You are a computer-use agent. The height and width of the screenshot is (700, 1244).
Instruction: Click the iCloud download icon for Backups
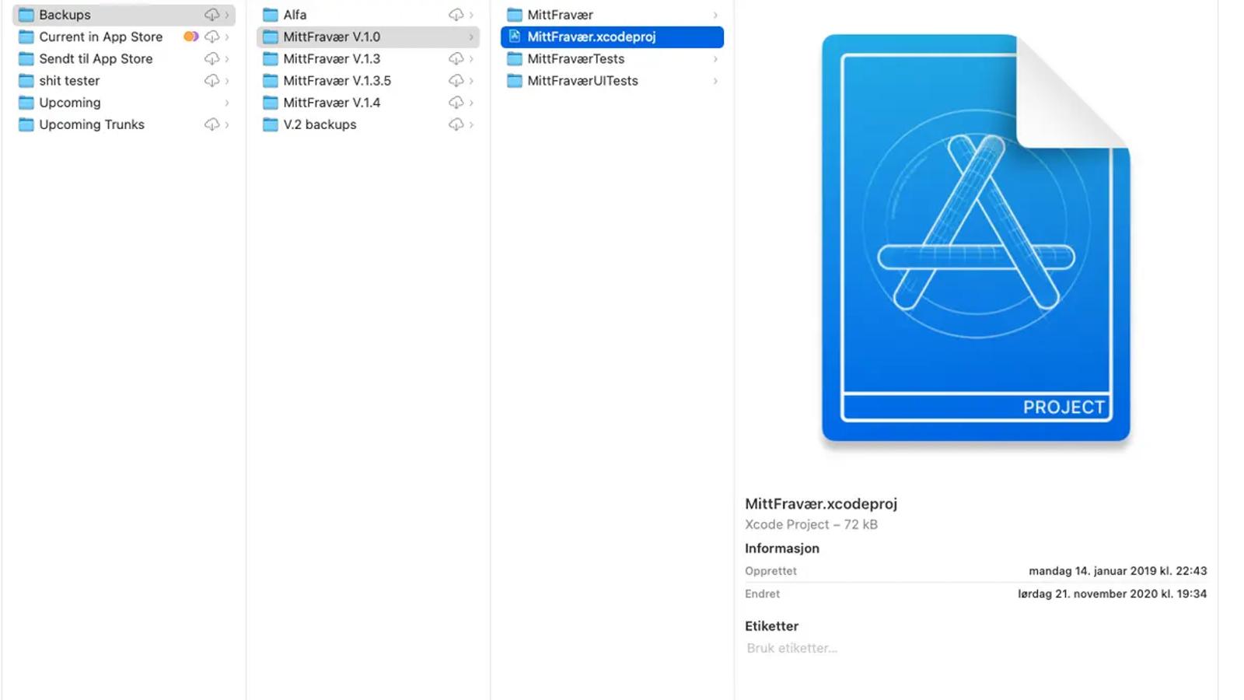[x=211, y=15]
